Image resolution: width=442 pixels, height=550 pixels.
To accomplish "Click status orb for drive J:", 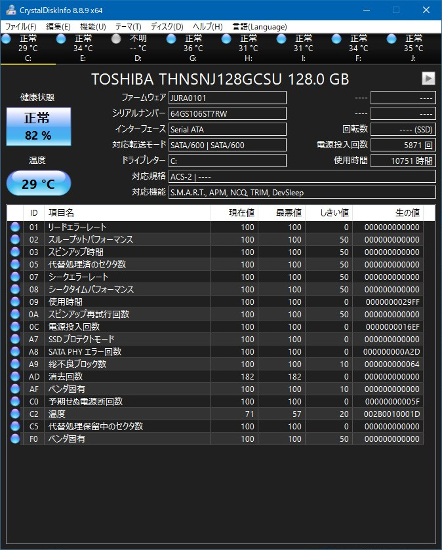I will (x=392, y=39).
